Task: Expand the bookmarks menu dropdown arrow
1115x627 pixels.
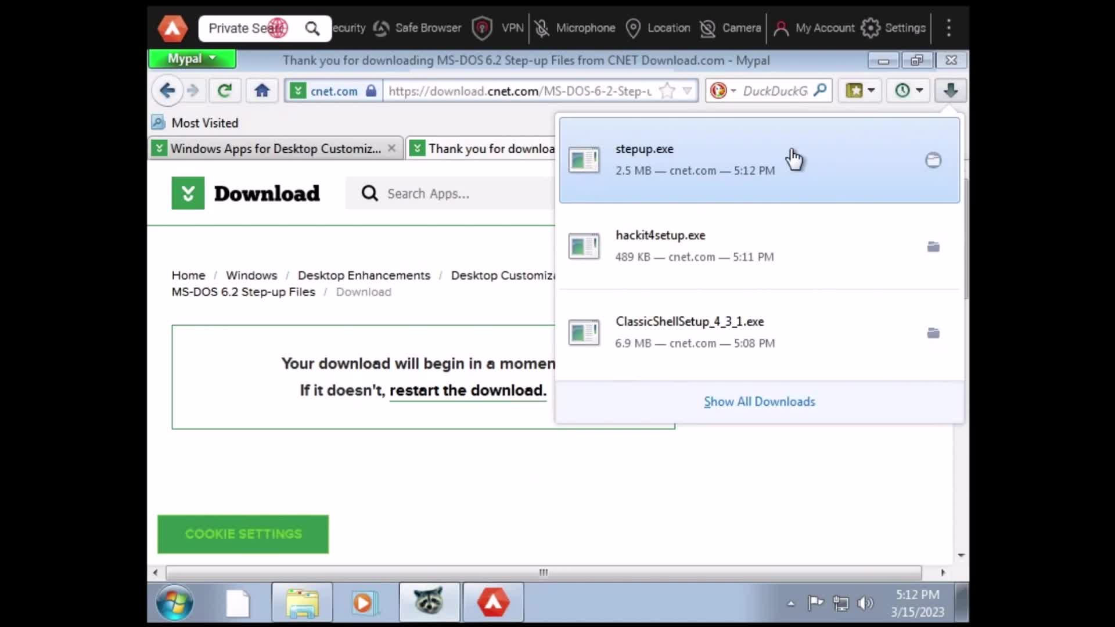Action: 871,91
